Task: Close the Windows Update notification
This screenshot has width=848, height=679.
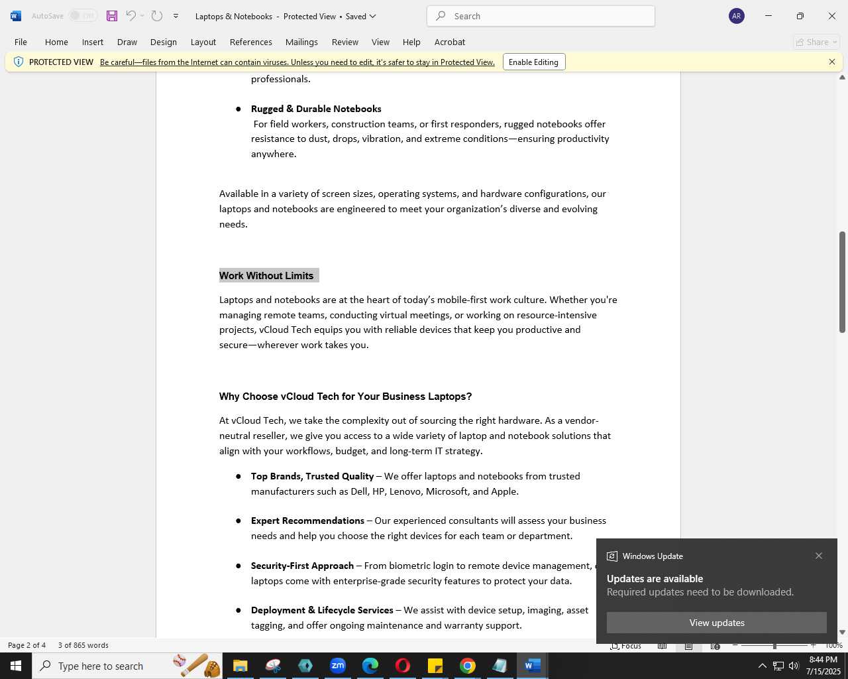Action: pos(819,556)
